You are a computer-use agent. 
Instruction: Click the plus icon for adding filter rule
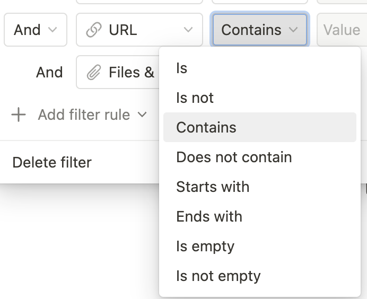click(19, 115)
